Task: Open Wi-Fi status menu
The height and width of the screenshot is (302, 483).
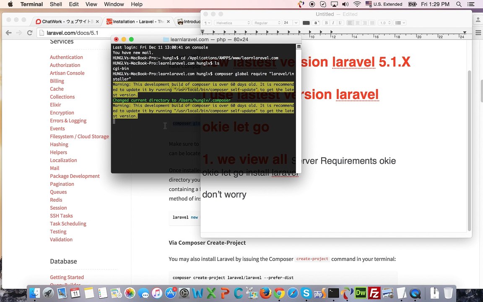Action: click(x=357, y=4)
